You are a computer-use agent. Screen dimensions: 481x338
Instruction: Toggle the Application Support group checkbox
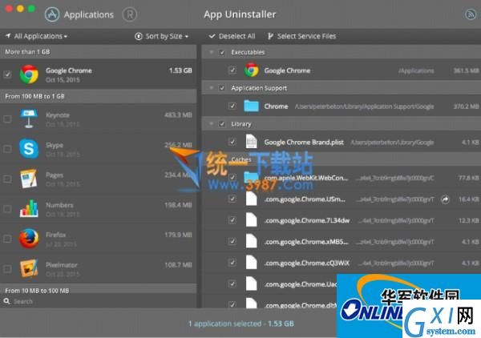222,88
